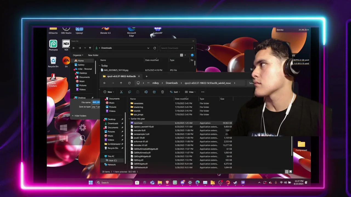Open recent locations dropdown in Save As dialog
This screenshot has width=351, height=197.
click(x=85, y=48)
